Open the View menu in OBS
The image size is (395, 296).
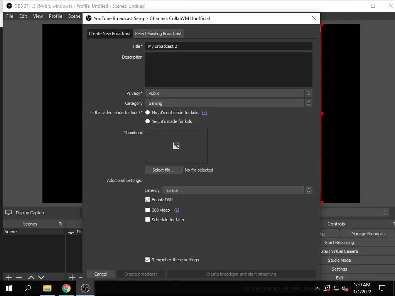point(38,16)
